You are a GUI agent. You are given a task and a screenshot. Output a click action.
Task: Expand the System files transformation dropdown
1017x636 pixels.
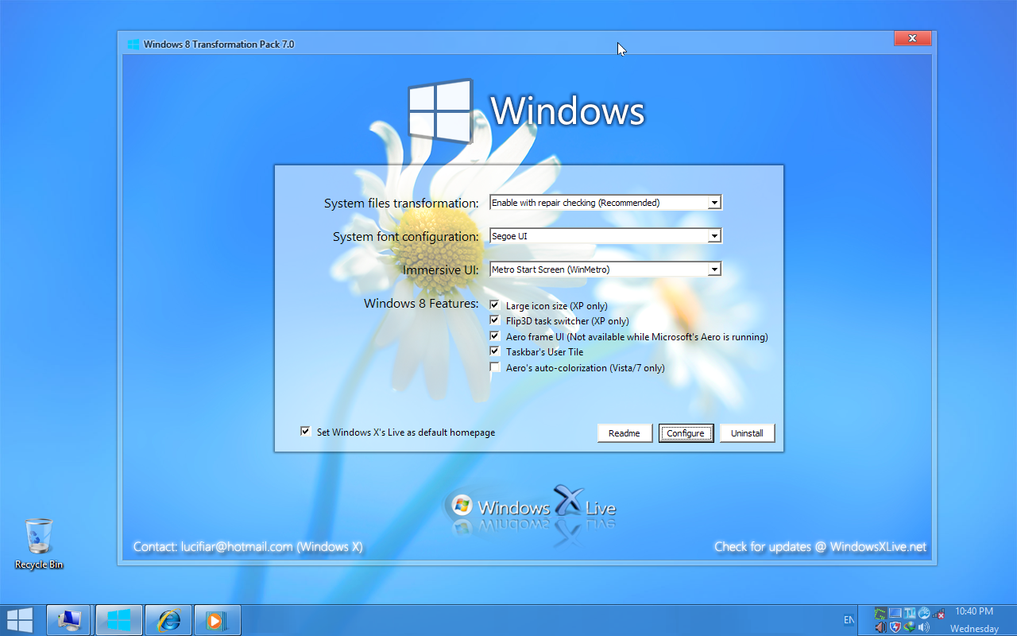point(714,203)
